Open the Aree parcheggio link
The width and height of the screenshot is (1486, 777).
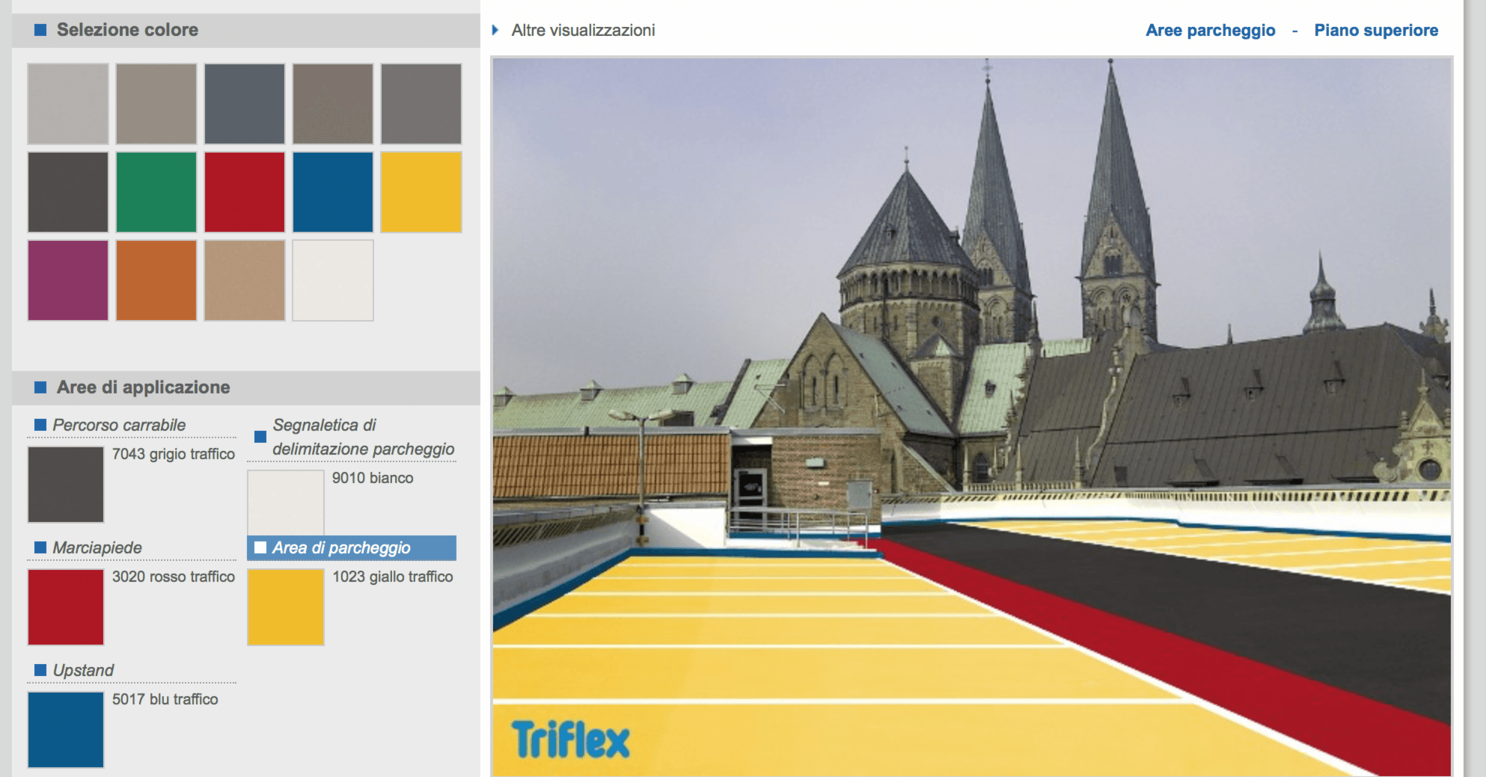[x=1211, y=30]
